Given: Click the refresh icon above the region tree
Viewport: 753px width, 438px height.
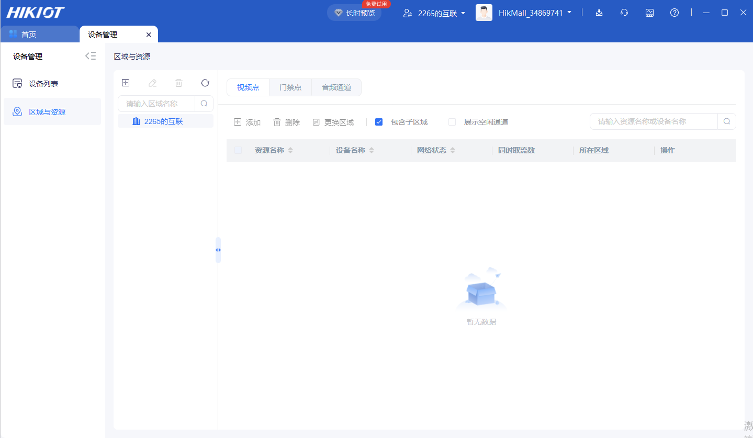Looking at the screenshot, I should tap(205, 83).
